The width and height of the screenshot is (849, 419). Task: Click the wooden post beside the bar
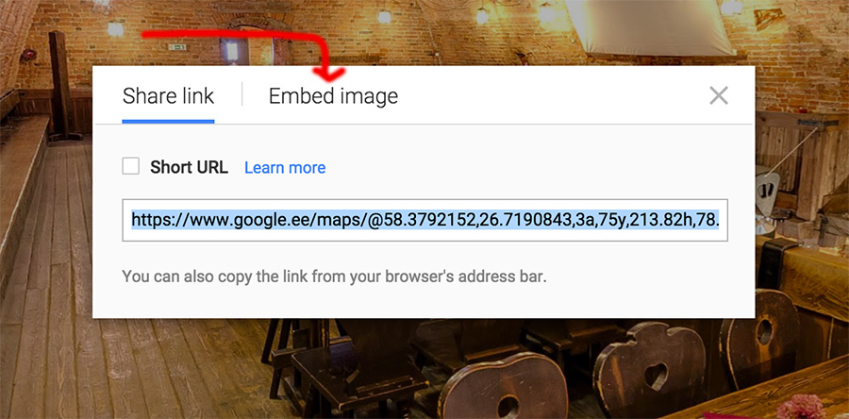coord(58,84)
